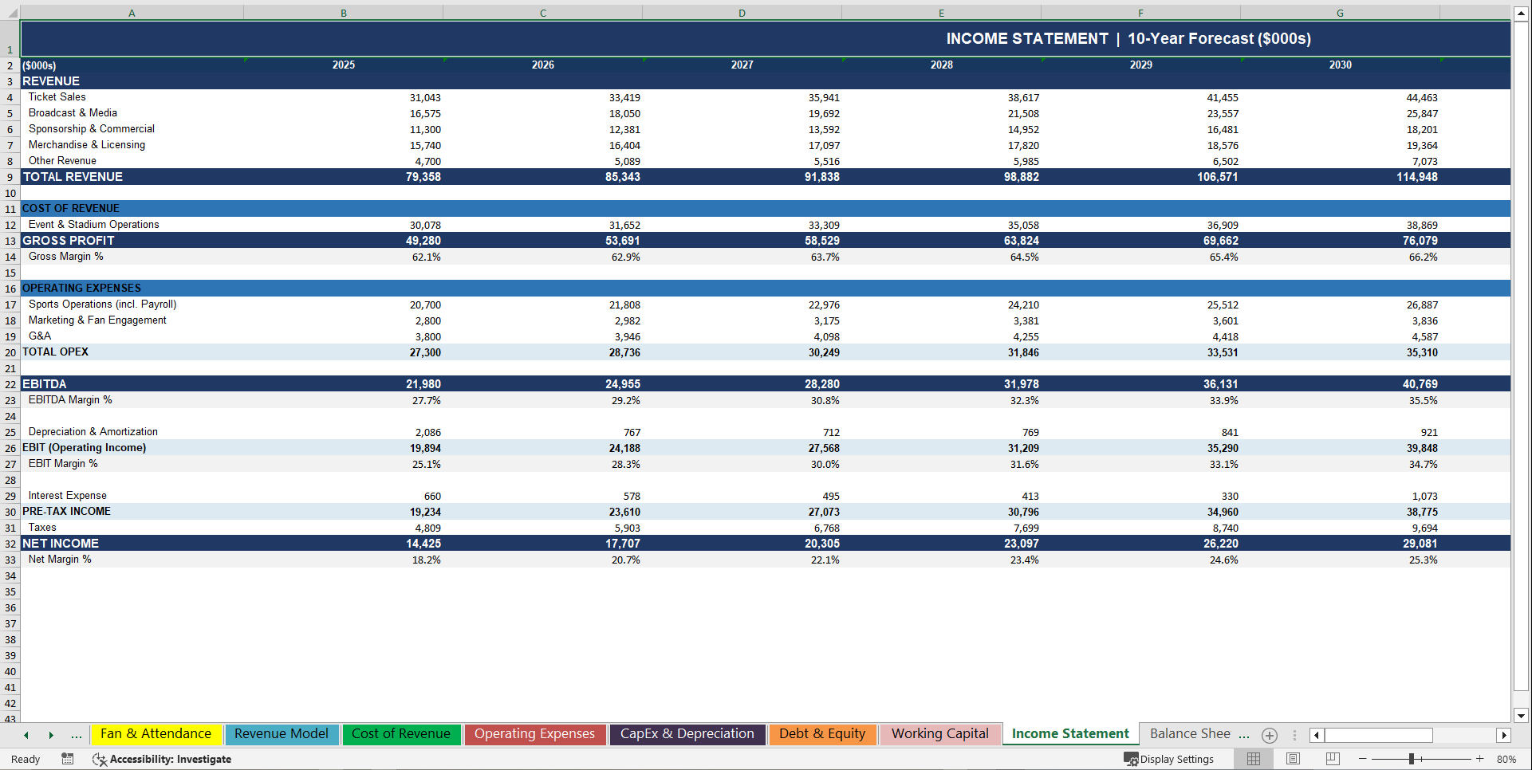
Task: Add a new worksheet with plus button
Action: [x=1269, y=735]
